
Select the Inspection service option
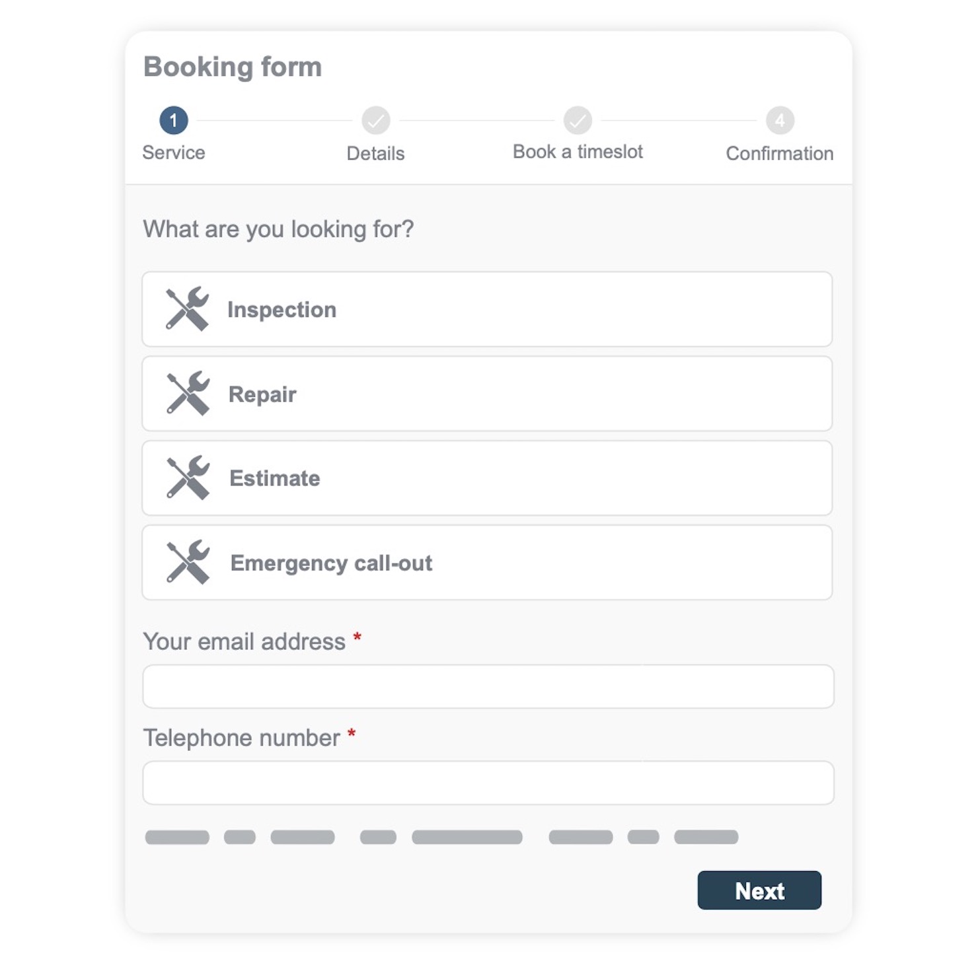point(487,309)
